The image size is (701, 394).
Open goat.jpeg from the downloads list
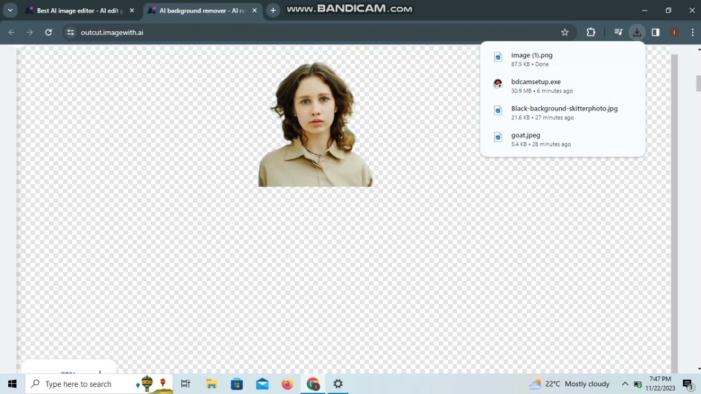pos(525,135)
